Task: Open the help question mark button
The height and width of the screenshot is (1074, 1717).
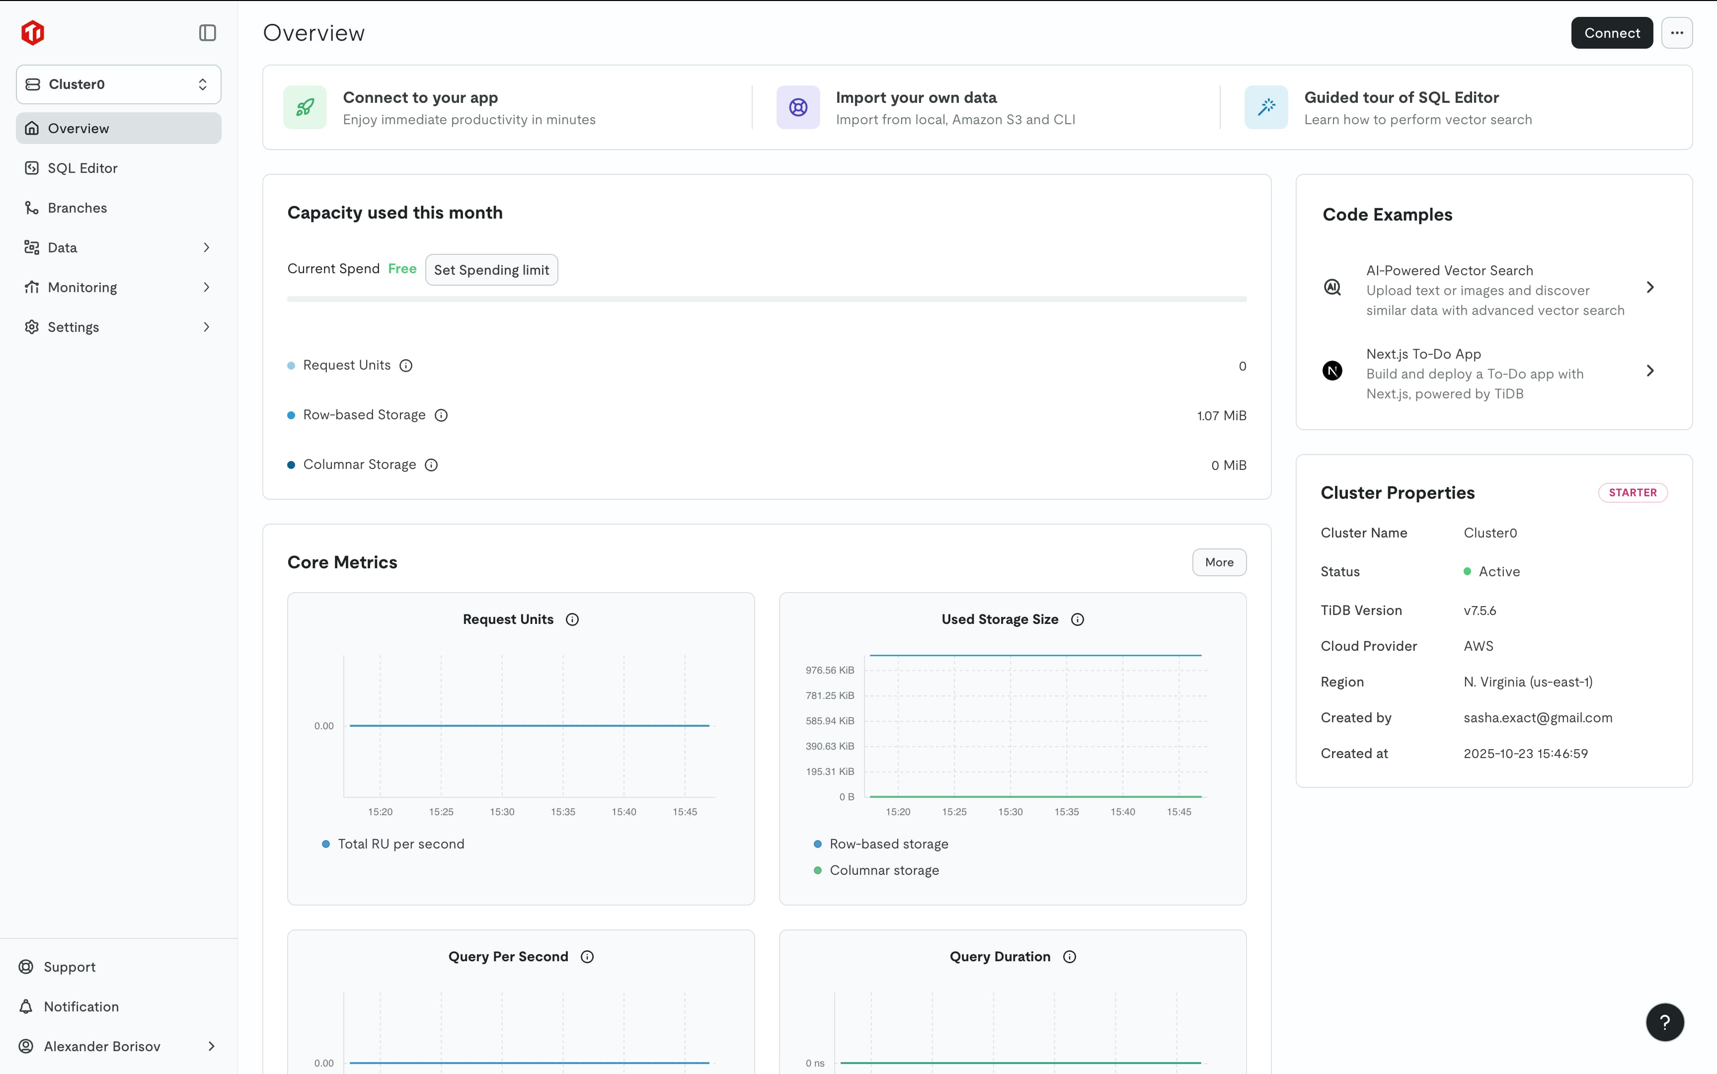Action: (x=1664, y=1022)
